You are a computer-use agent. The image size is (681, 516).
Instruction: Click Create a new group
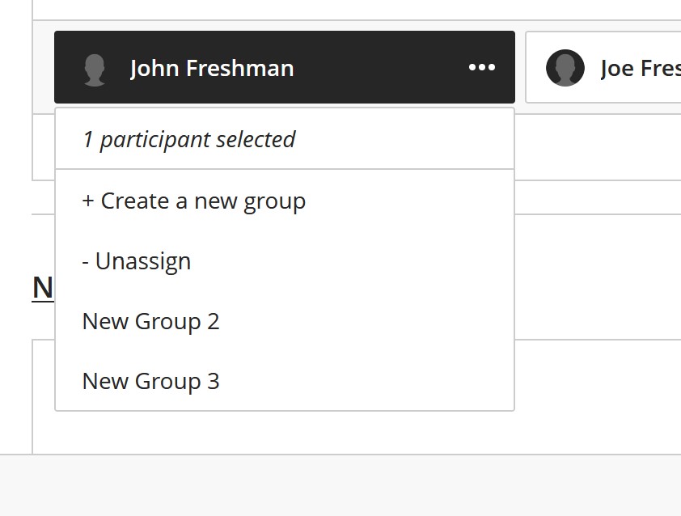coord(193,201)
